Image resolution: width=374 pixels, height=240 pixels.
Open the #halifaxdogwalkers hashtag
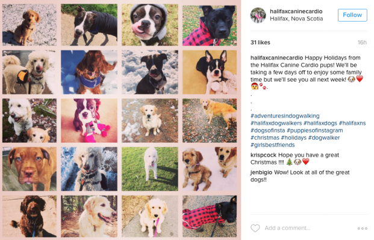pos(276,123)
